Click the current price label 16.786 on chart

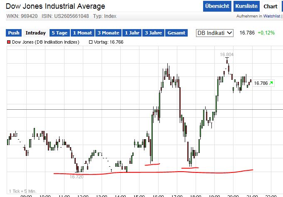261,83
